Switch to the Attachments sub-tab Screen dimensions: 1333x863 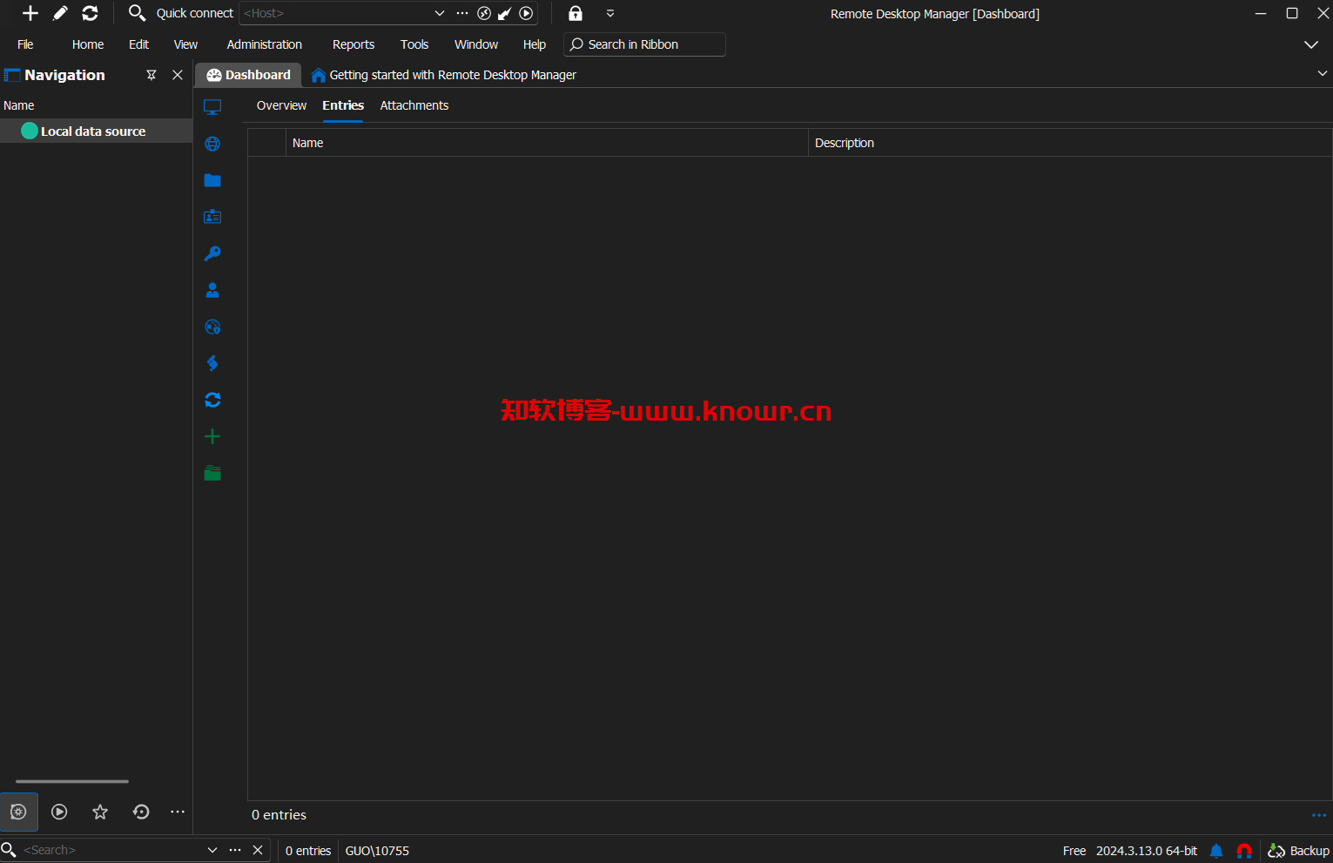tap(414, 105)
